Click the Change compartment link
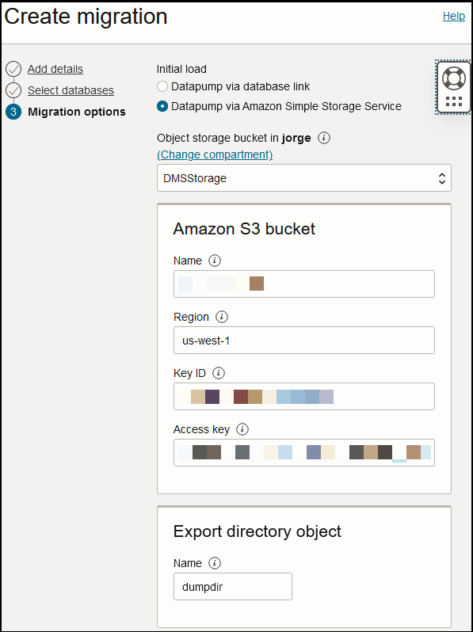 pyautogui.click(x=215, y=154)
